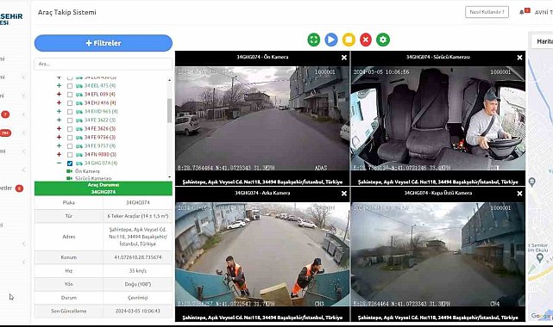Click the green fullscreen toolbar icon
553x327 pixels.
(313, 40)
